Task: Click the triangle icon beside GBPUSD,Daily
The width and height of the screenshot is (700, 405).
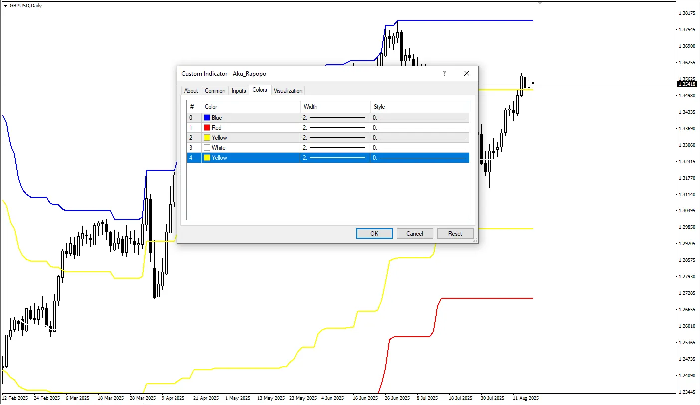Action: [5, 5]
